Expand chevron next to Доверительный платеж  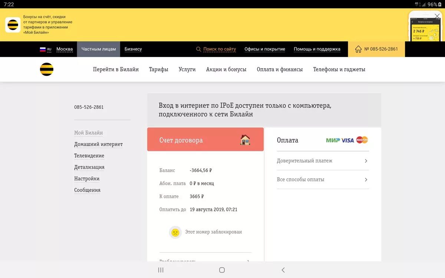coord(366,161)
